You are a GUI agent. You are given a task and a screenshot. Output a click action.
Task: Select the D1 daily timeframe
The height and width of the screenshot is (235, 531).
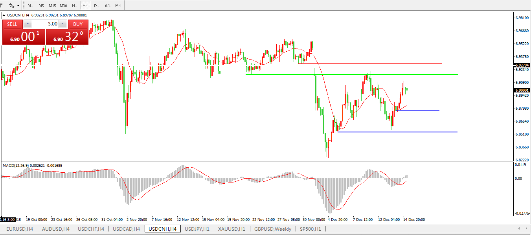pyautogui.click(x=96, y=5)
